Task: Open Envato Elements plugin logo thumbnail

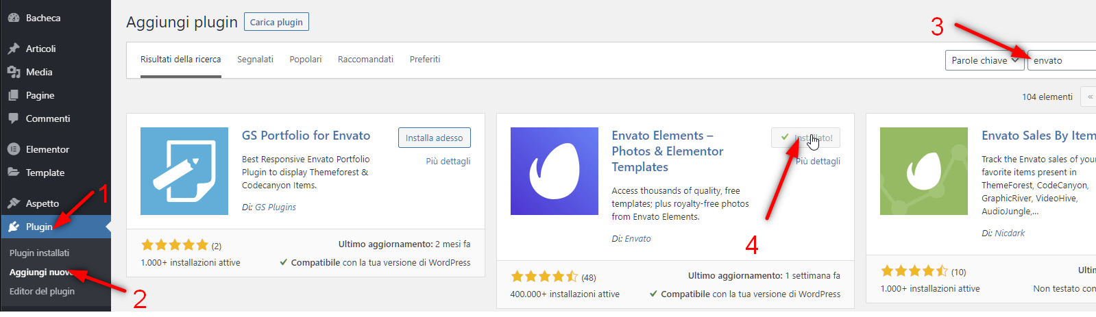Action: (555, 171)
